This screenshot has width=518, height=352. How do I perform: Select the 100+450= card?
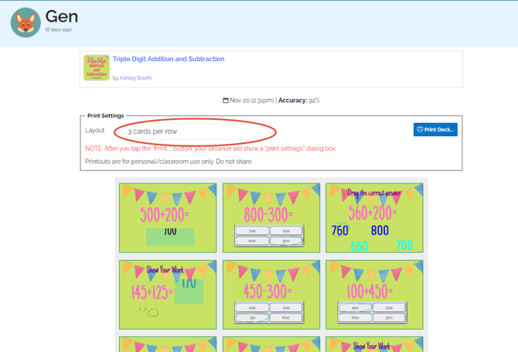pos(374,295)
